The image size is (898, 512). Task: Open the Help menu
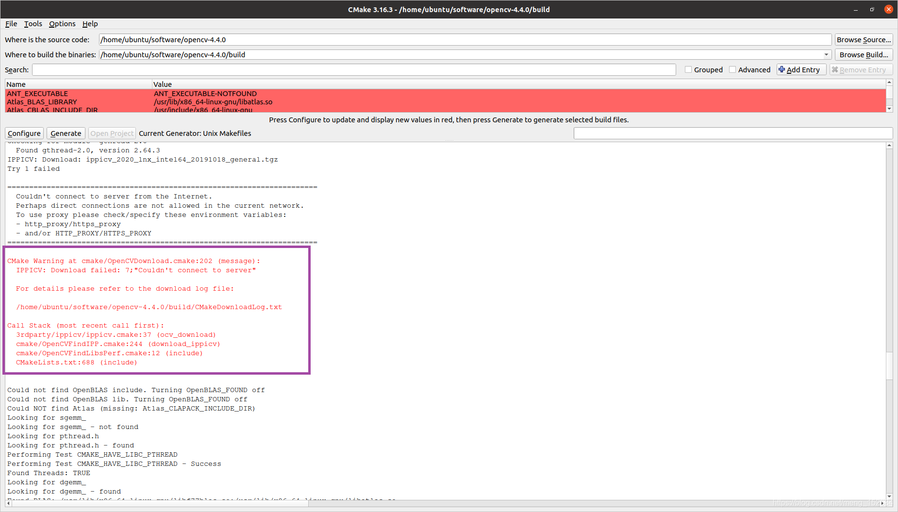90,24
